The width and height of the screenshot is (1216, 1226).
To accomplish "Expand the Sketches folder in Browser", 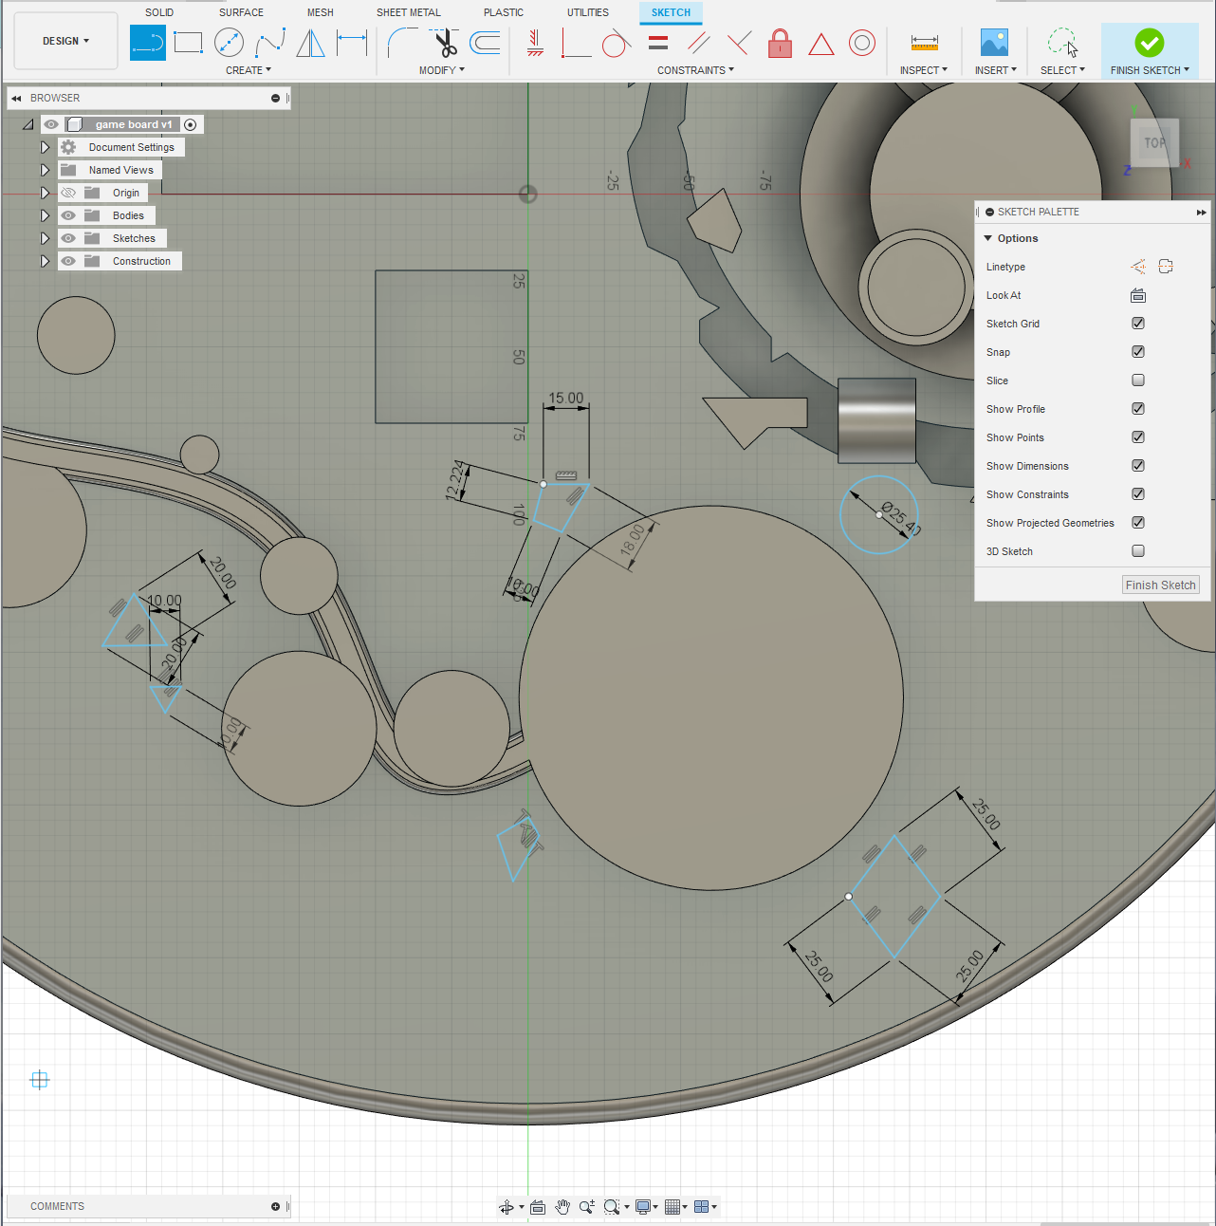I will 45,237.
